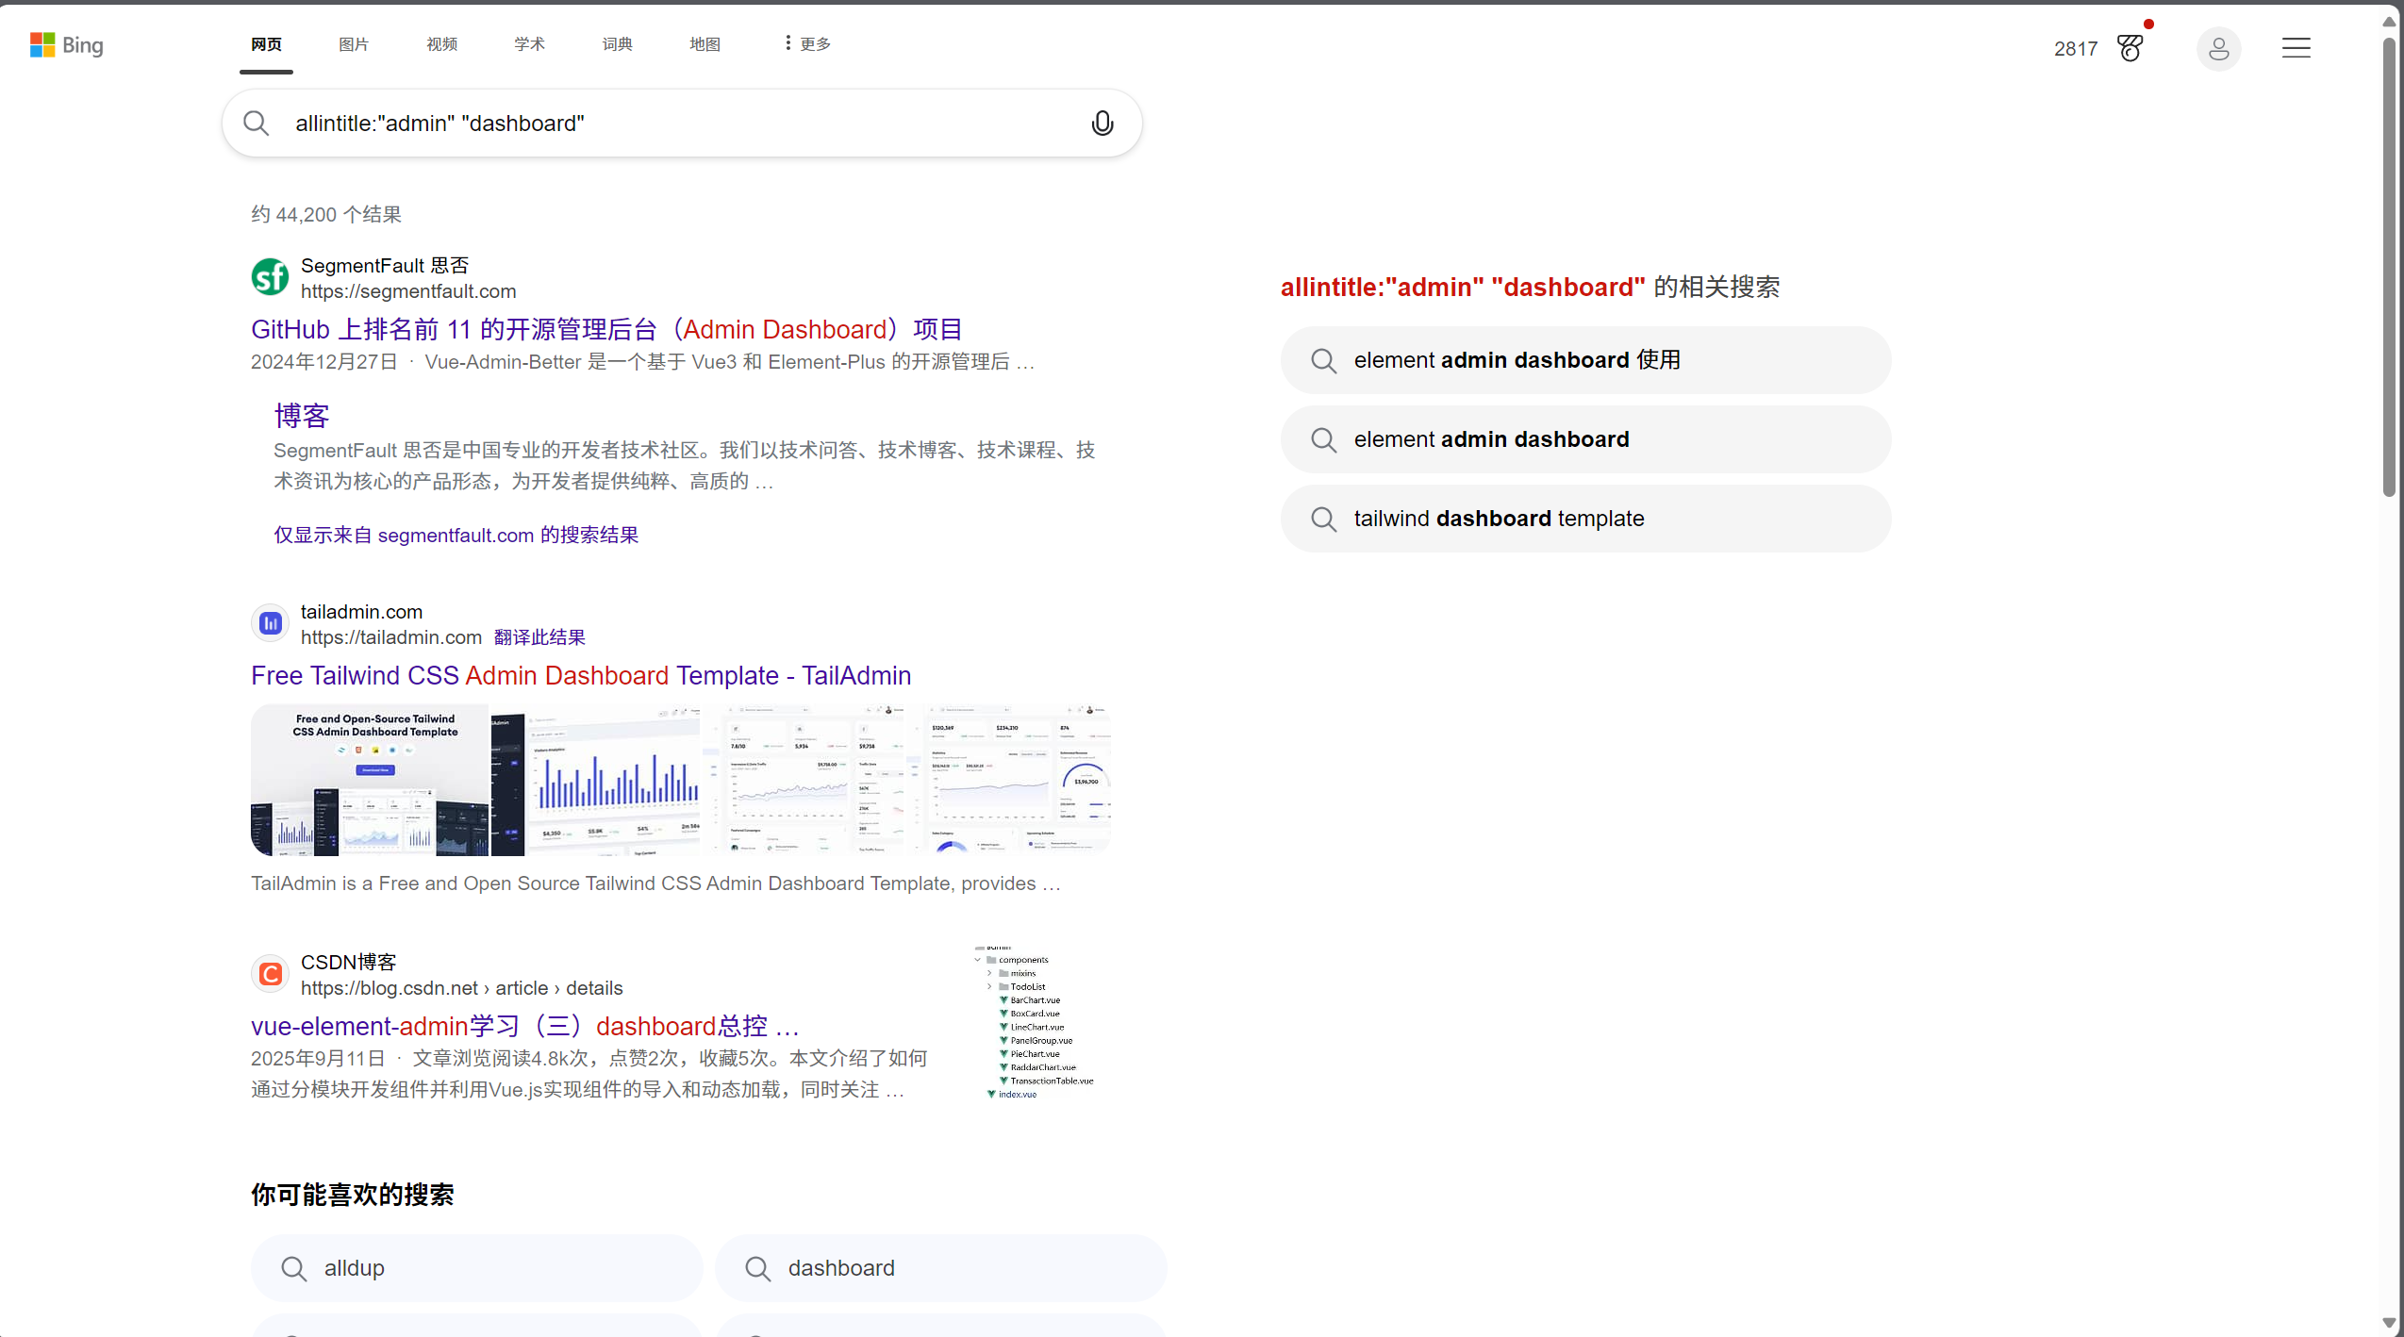Click the magnifier icon in the search bar
Screen dimensions: 2404x1337
[x=256, y=122]
